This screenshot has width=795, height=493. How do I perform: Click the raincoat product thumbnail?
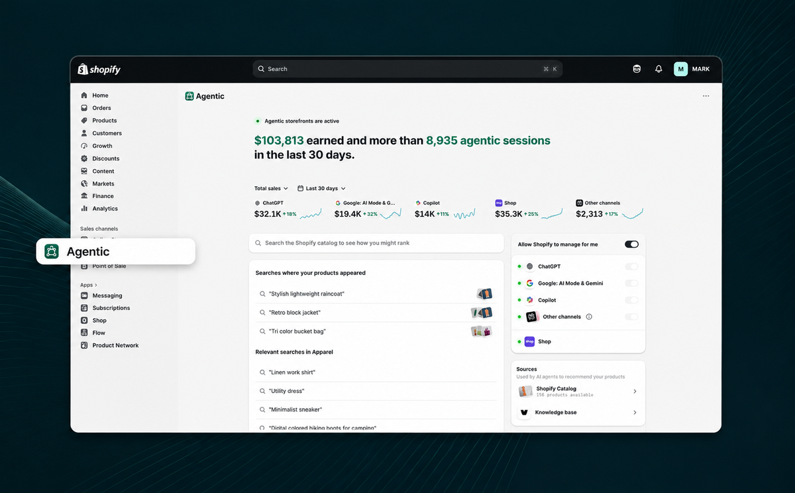click(x=484, y=294)
